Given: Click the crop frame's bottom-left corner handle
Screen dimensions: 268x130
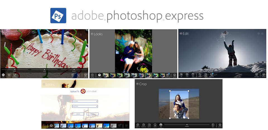Looking at the screenshot, I should tap(170, 118).
